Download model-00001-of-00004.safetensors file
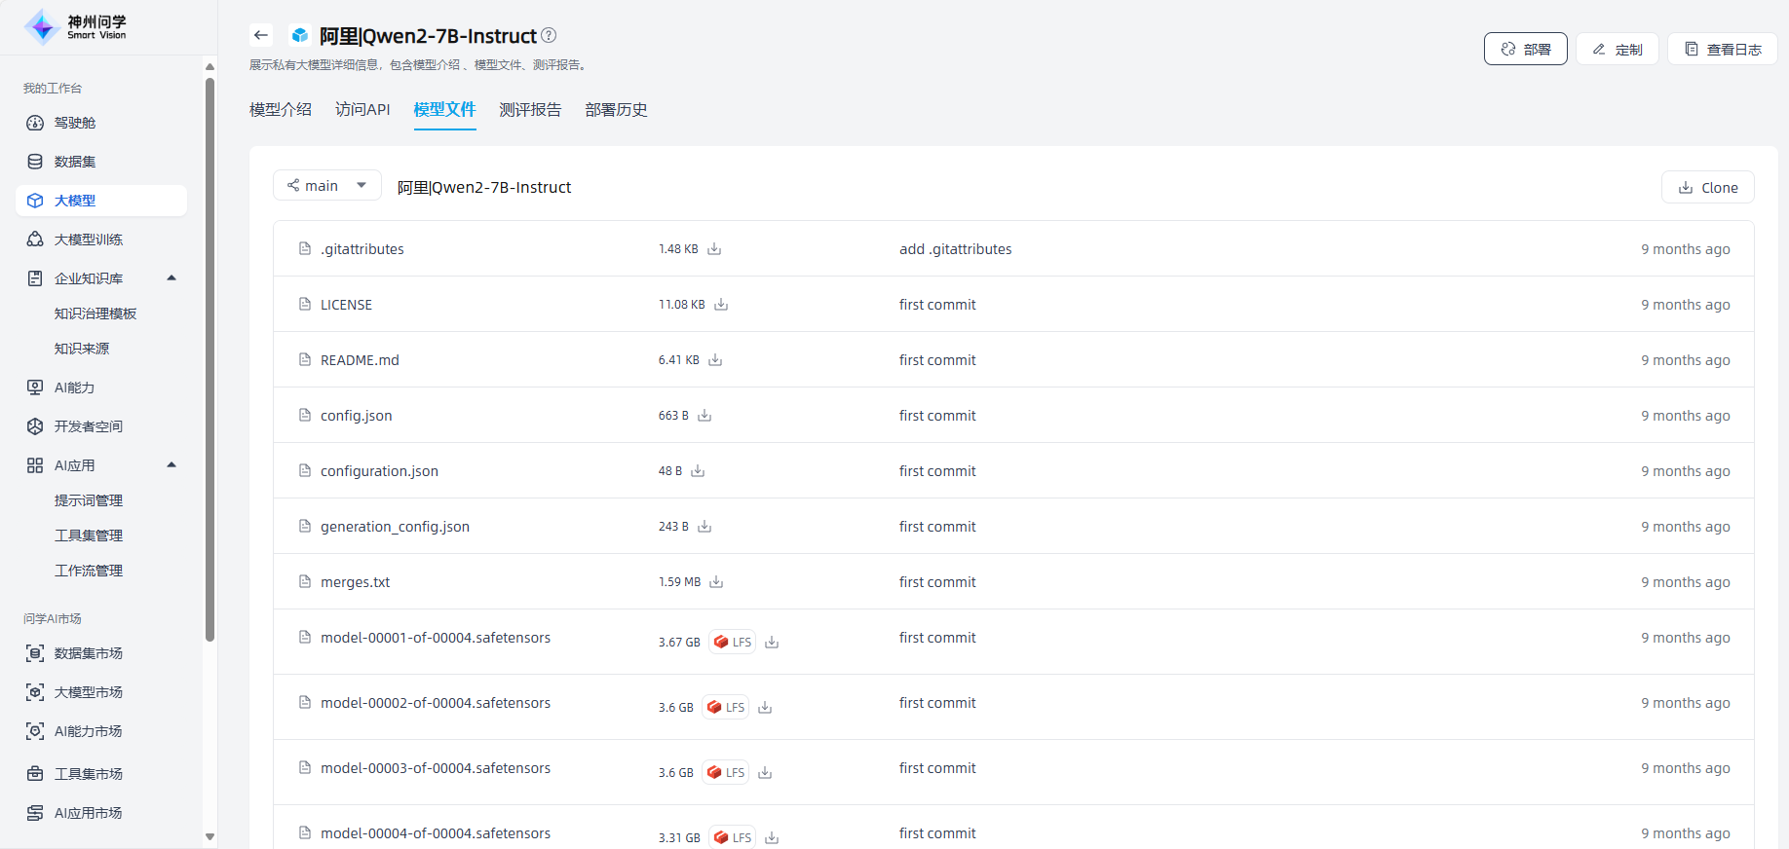Image resolution: width=1789 pixels, height=849 pixels. [x=772, y=643]
